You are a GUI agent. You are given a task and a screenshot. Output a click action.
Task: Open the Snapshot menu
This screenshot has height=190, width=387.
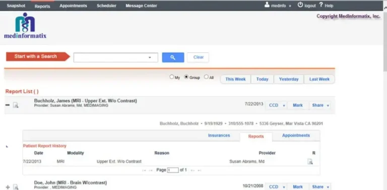[16, 6]
